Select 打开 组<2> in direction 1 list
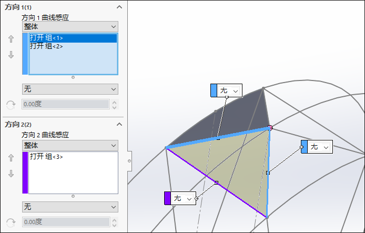This screenshot has height=233, width=365. point(73,46)
